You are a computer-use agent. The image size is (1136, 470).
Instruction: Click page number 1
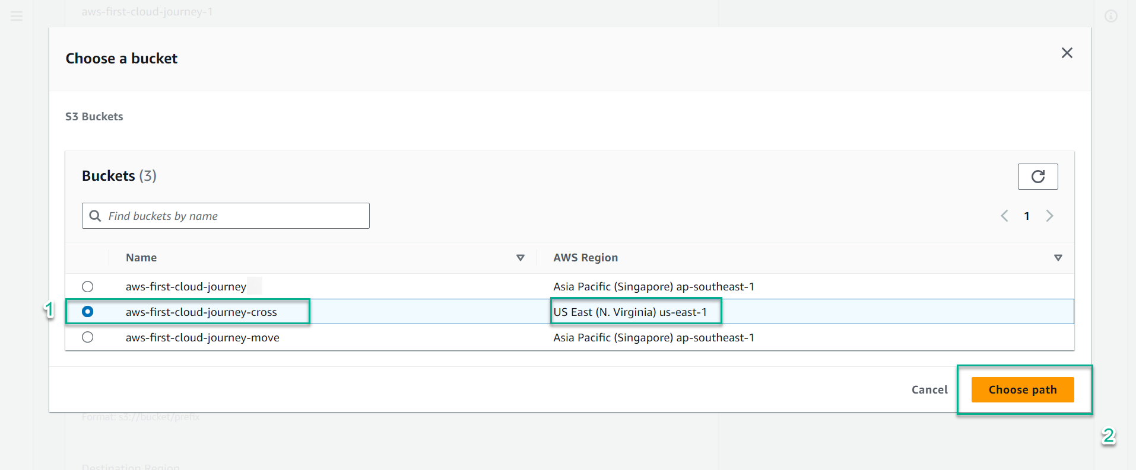(x=1027, y=216)
